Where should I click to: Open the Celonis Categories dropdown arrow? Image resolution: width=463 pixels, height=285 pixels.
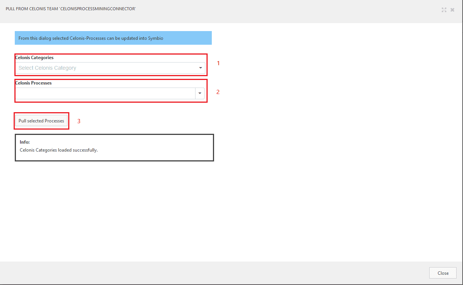tap(200, 68)
